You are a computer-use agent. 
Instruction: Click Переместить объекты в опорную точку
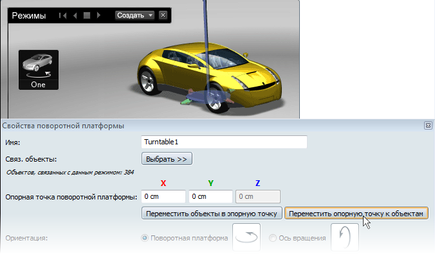pyautogui.click(x=212, y=214)
